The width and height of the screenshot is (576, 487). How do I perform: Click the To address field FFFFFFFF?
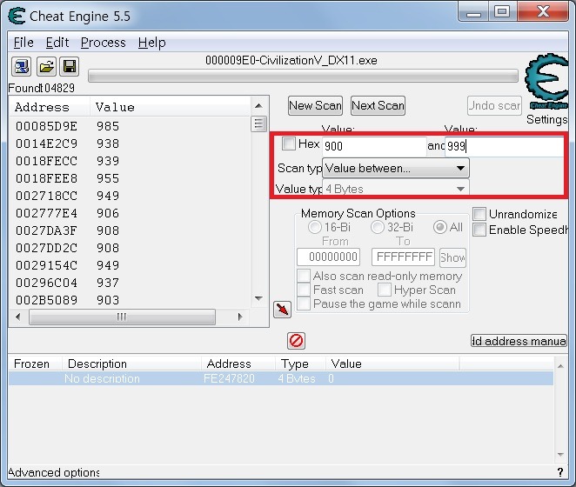pos(403,257)
